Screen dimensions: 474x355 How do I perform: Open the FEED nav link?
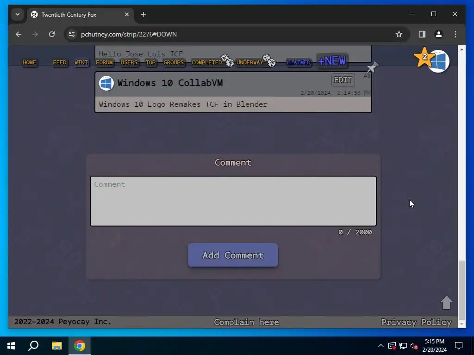tap(60, 62)
